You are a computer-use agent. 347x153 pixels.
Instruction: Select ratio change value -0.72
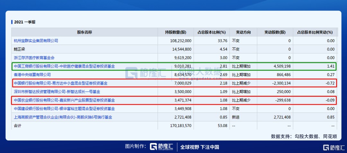pyautogui.click(x=330, y=83)
